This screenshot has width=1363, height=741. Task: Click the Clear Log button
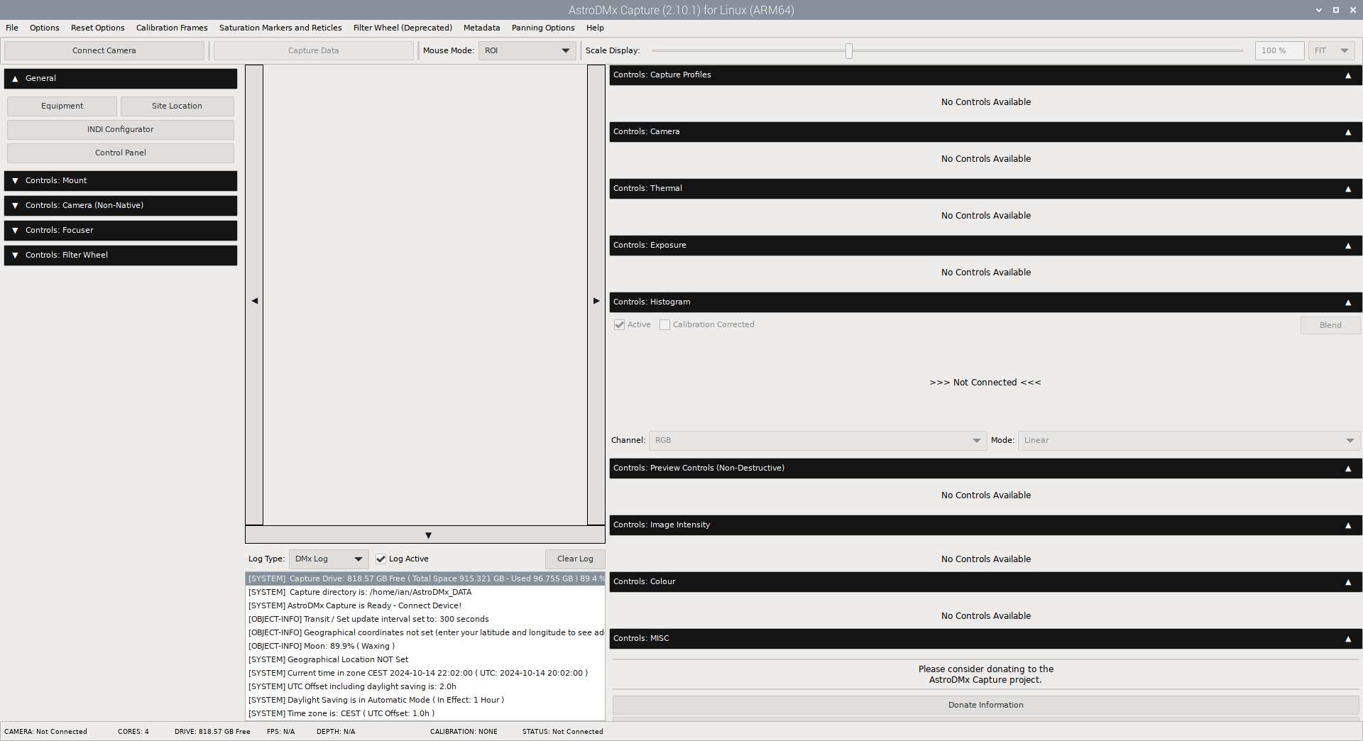click(x=575, y=559)
